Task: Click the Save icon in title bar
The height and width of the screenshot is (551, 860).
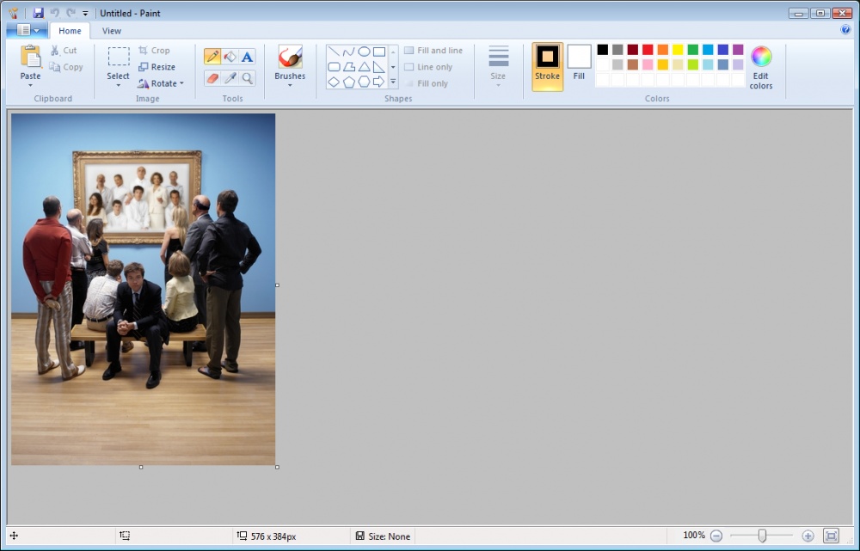Action: coord(38,13)
